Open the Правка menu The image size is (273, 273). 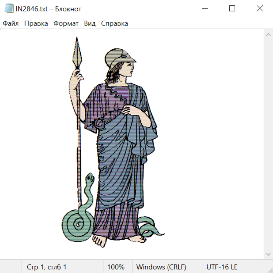(36, 24)
